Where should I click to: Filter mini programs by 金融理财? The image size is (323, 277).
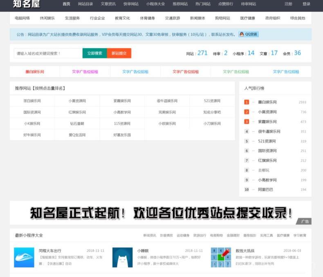point(233,235)
